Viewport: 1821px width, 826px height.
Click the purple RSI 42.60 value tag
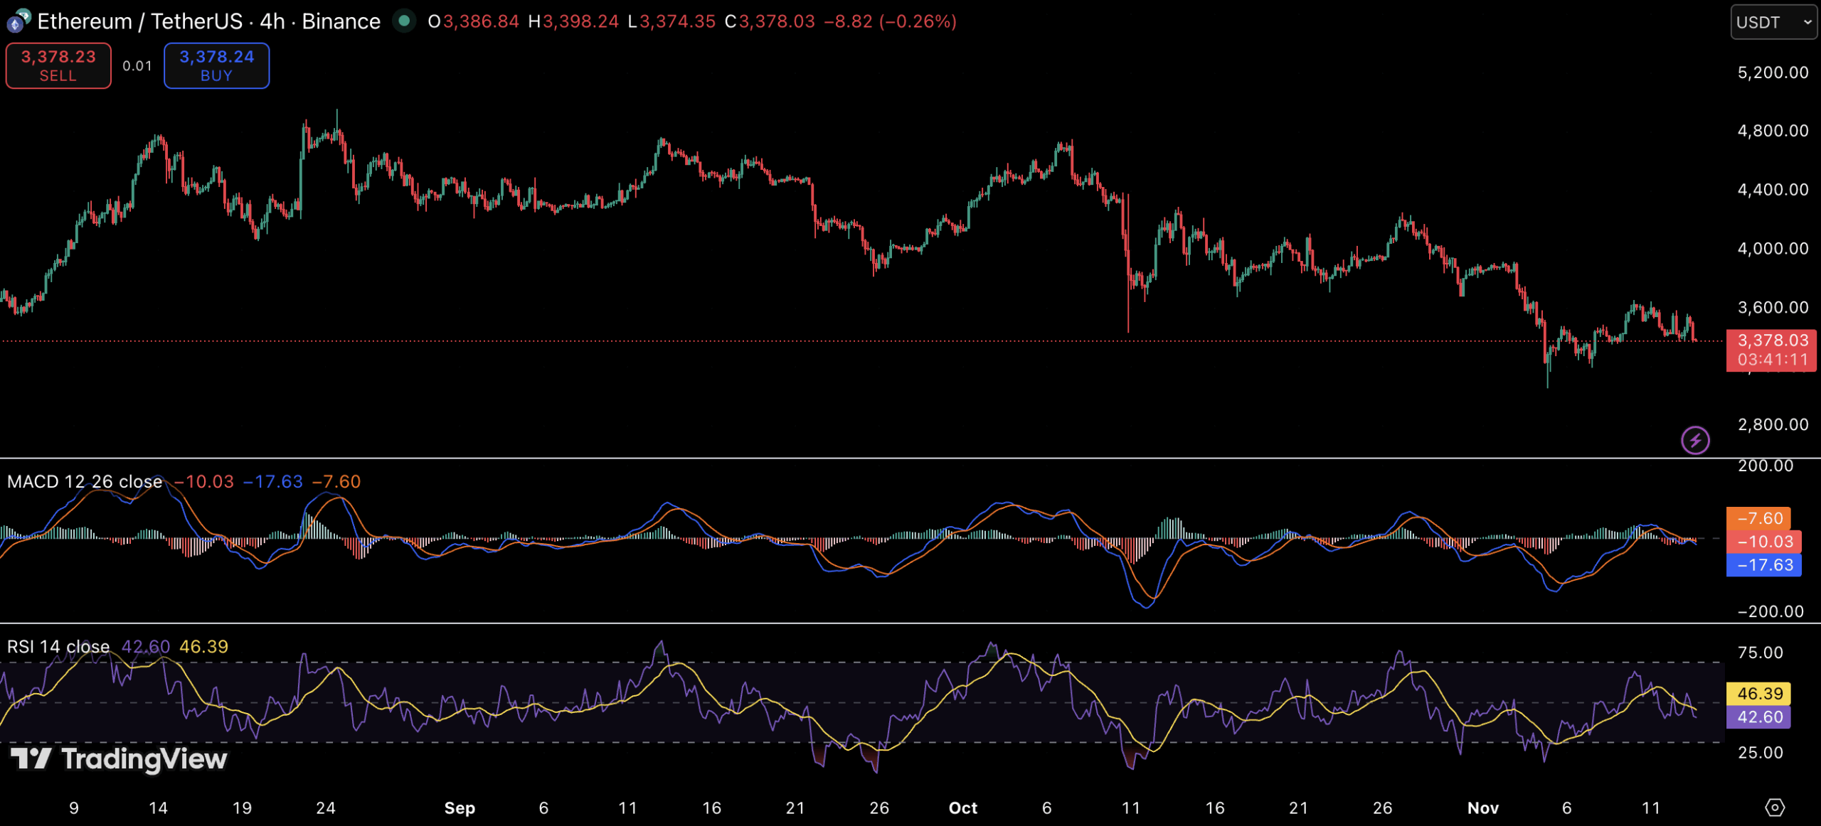pyautogui.click(x=1759, y=717)
